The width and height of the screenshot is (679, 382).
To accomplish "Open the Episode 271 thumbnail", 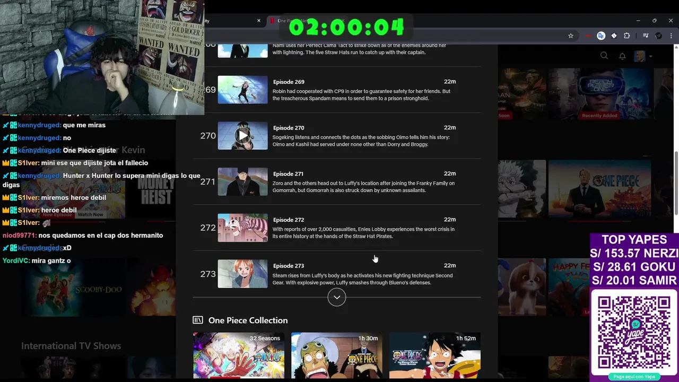I will click(242, 181).
